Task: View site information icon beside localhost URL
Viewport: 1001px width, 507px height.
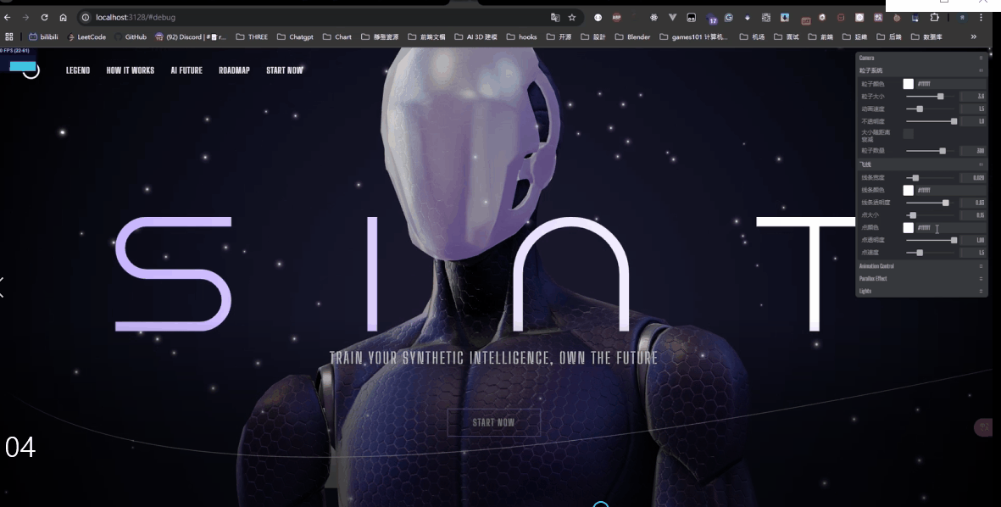Action: click(x=86, y=17)
